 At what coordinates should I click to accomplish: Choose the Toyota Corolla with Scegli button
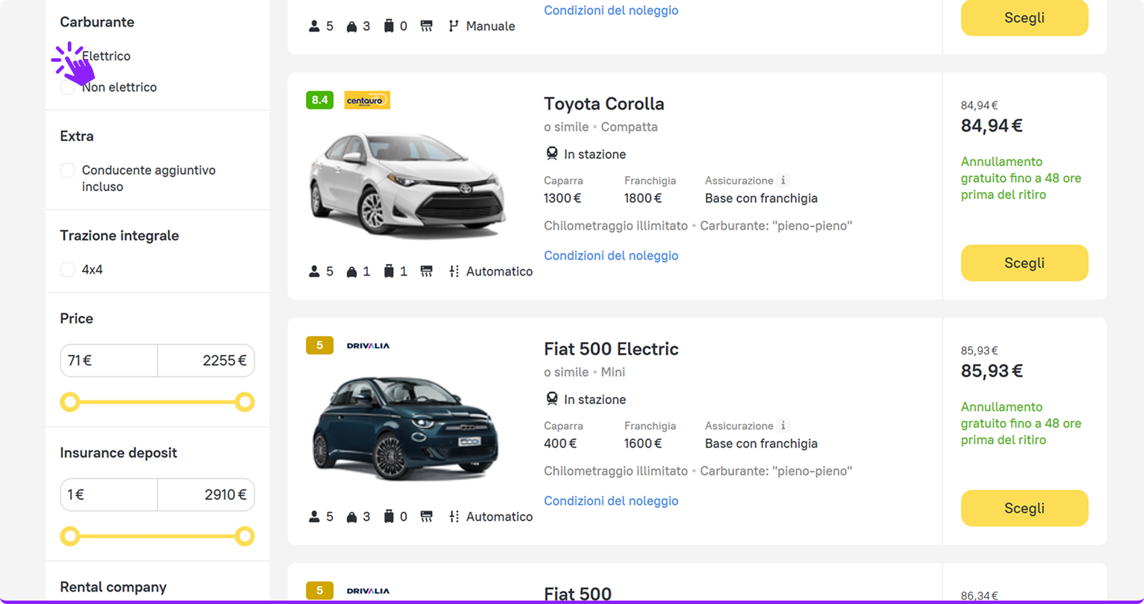pyautogui.click(x=1024, y=263)
